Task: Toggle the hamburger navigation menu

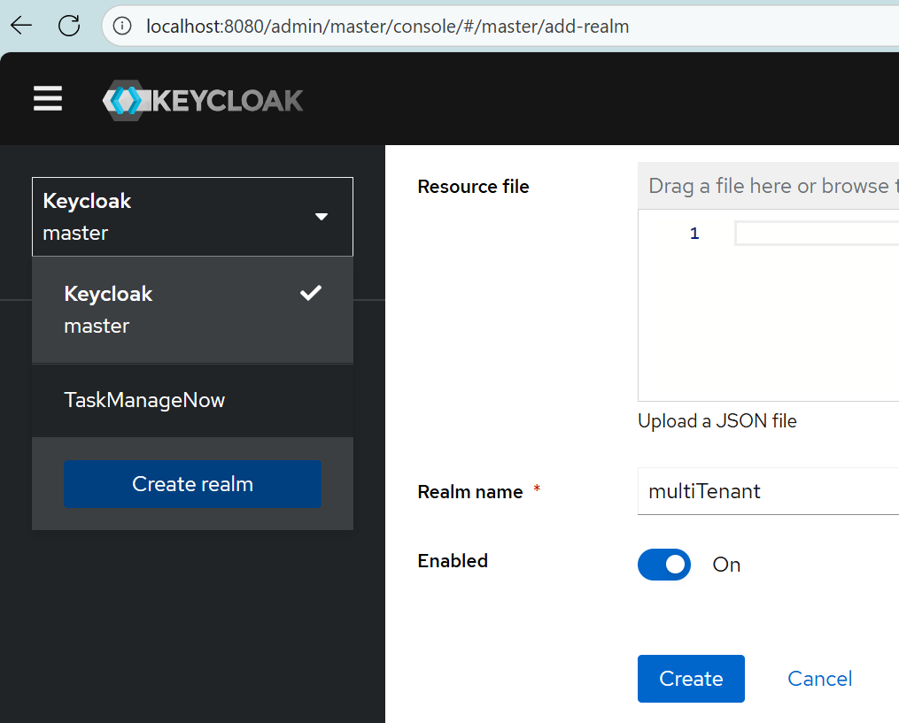Action: coord(48,99)
